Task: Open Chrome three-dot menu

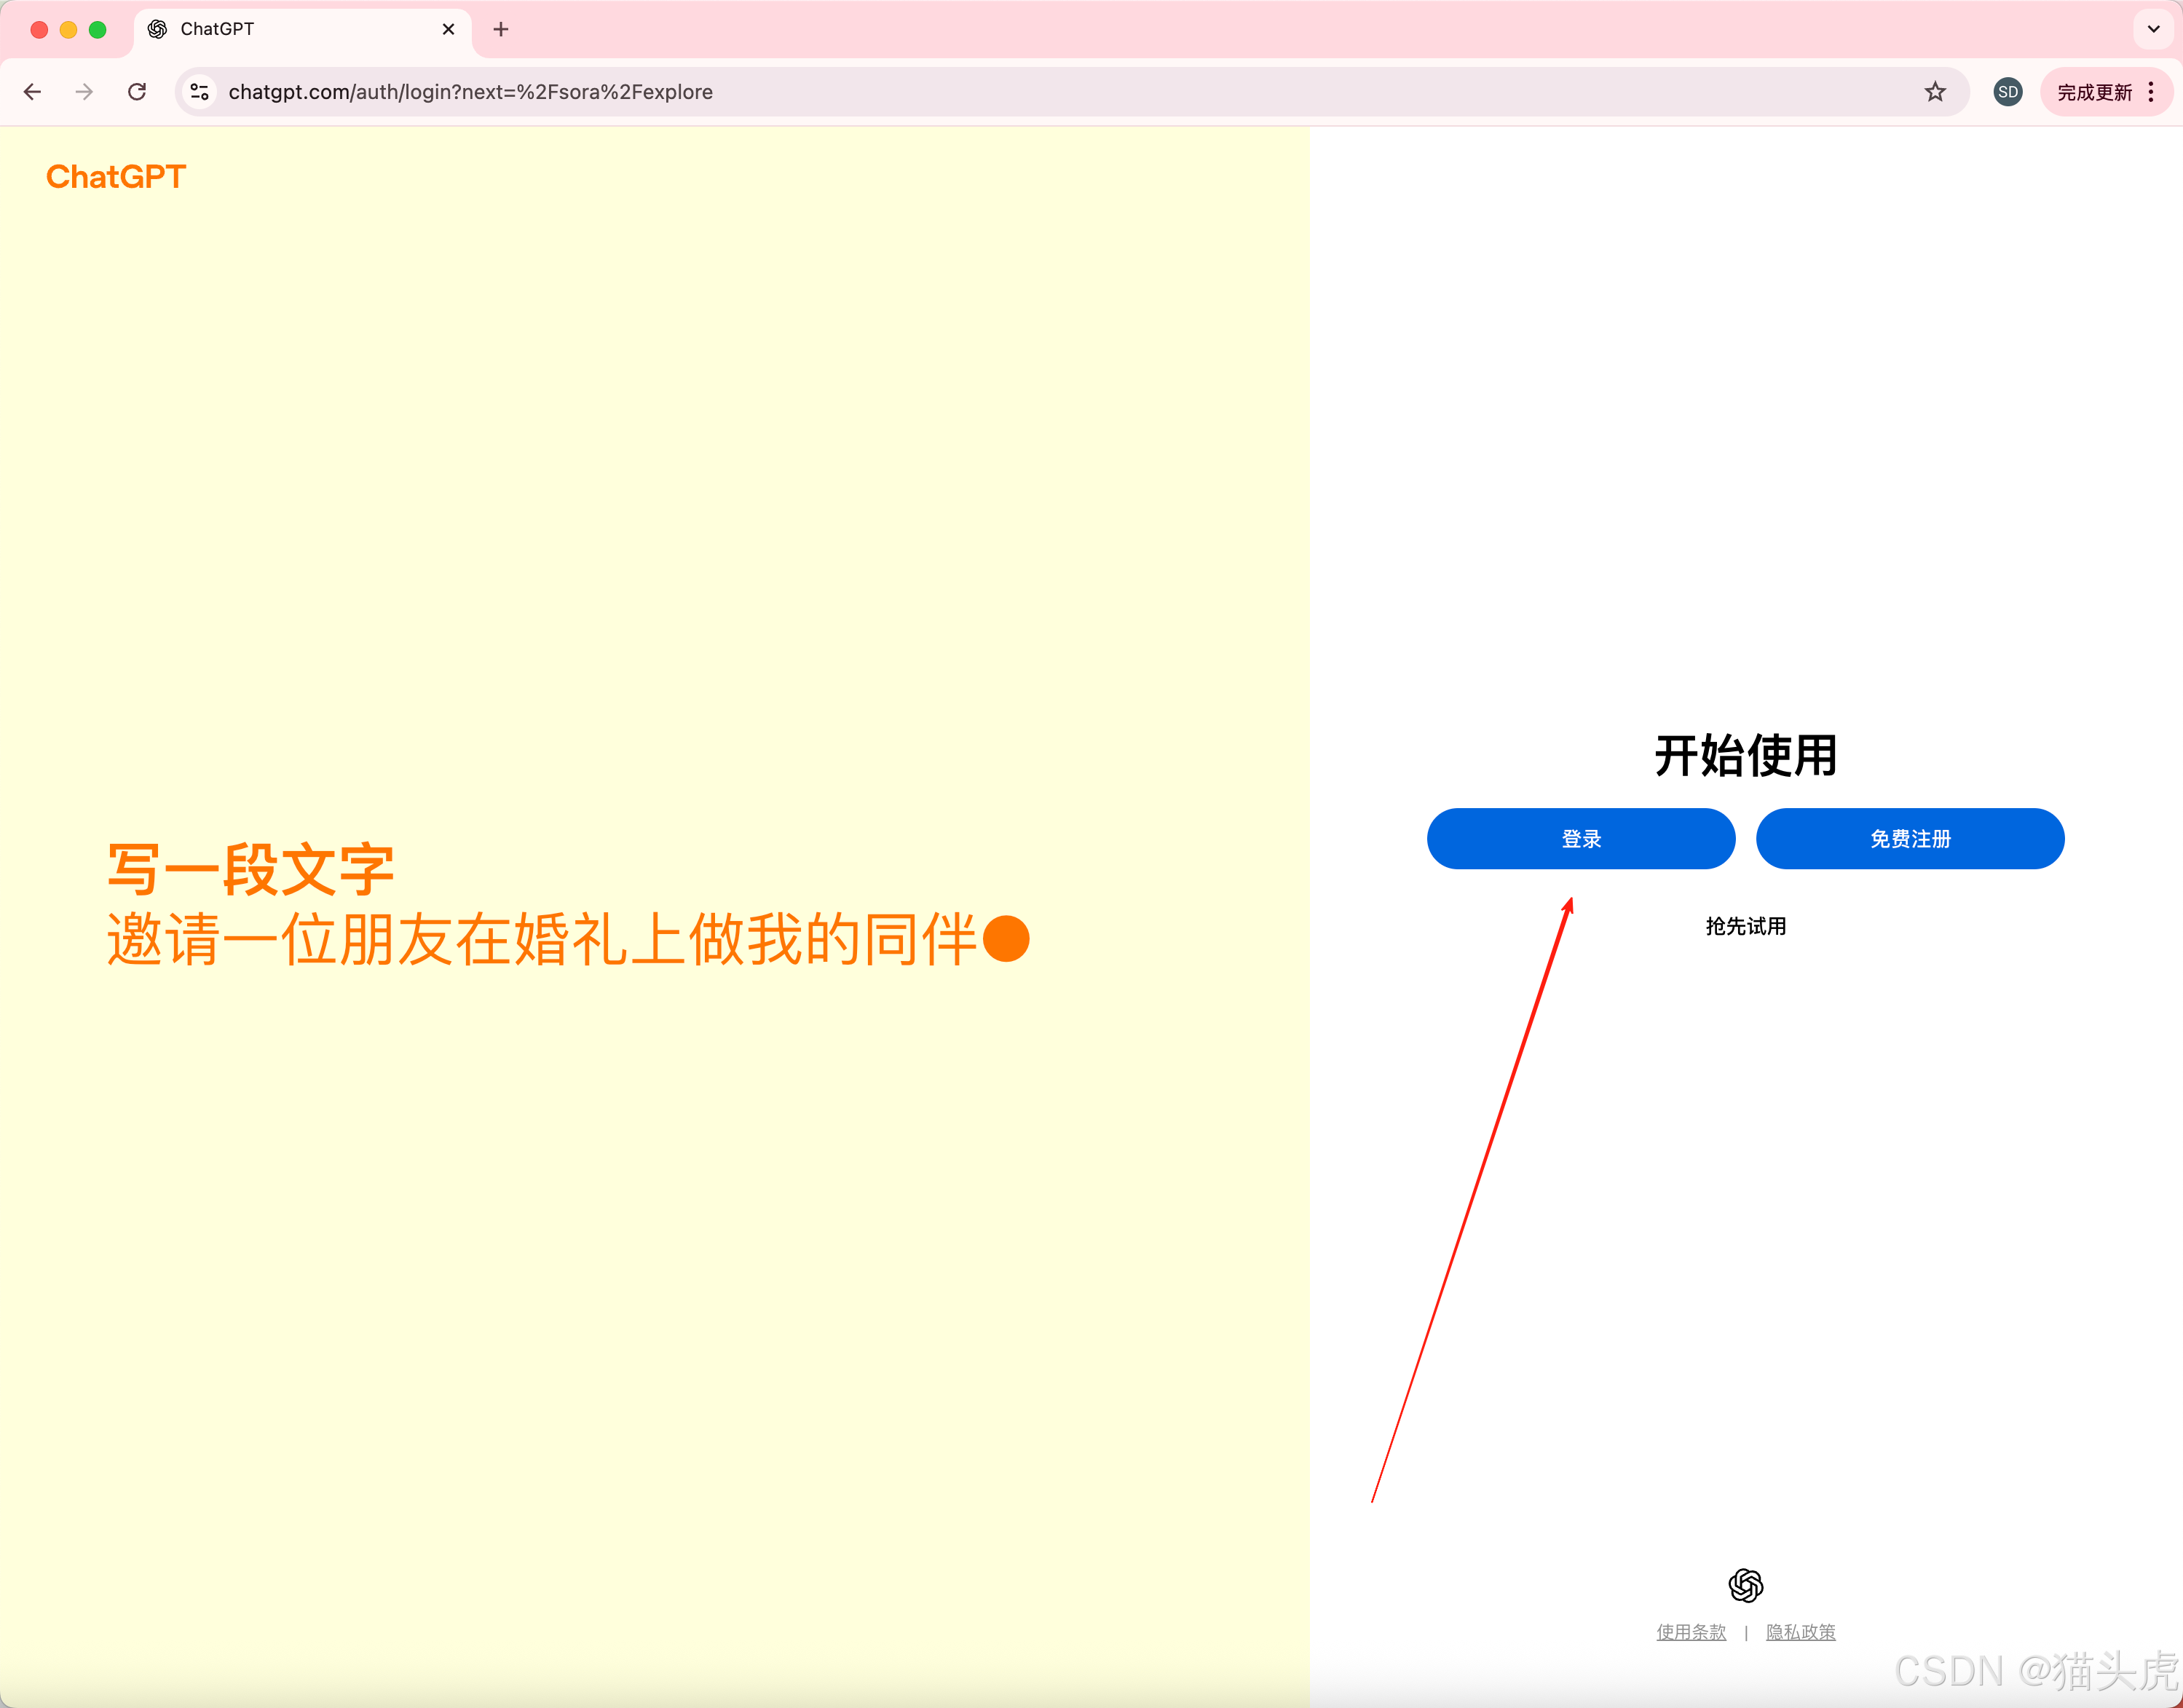Action: [2151, 92]
